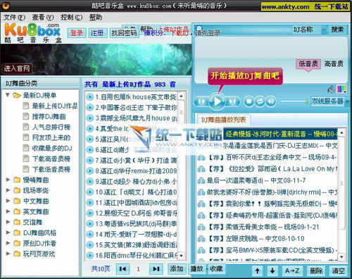This screenshot has height=279, width=352.
Task: Click play icon beside song 13.粤语情vs民族风
Action: tap(89, 223)
